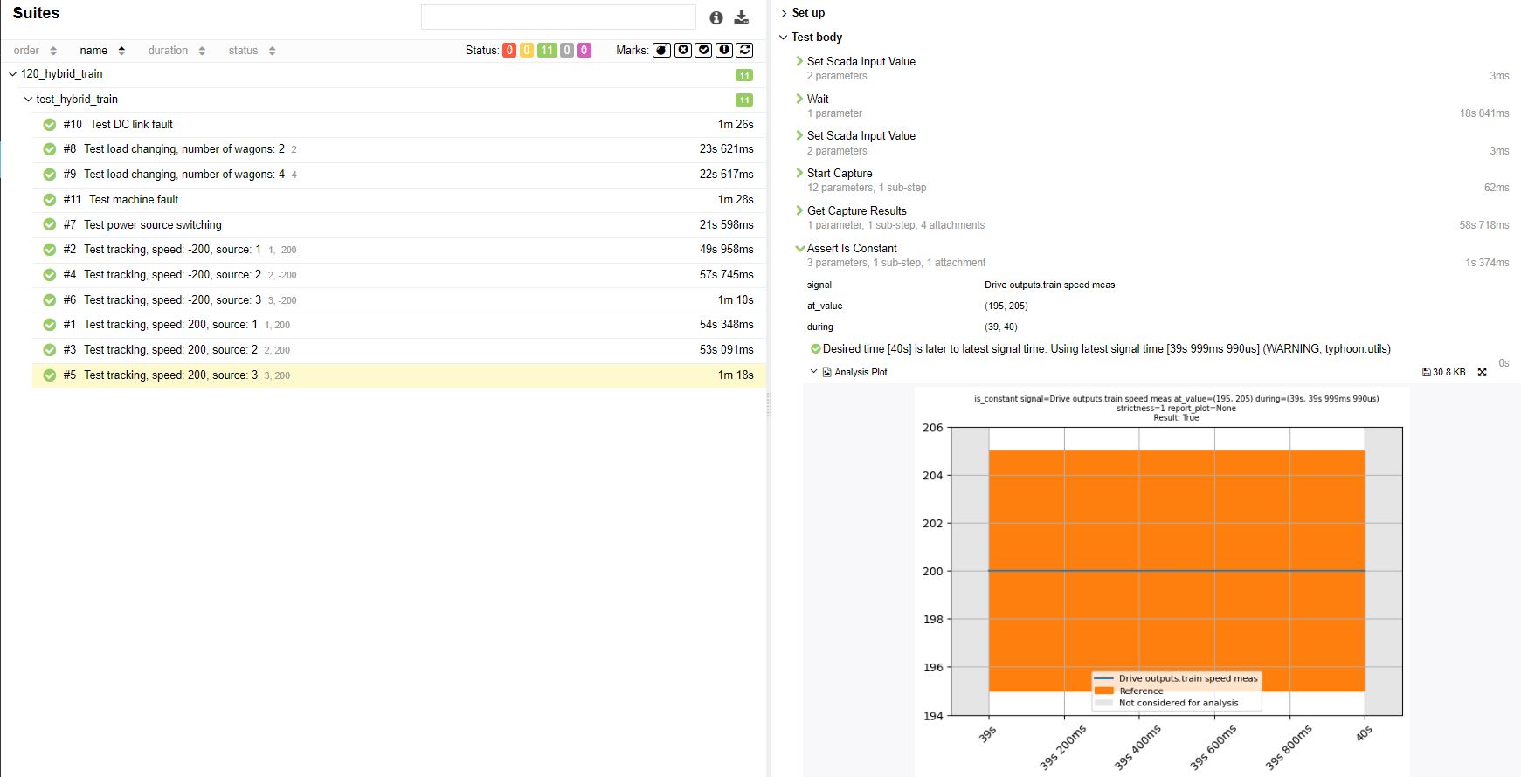Expand the Get Capture Results step
This screenshot has width=1521, height=777.
point(856,210)
